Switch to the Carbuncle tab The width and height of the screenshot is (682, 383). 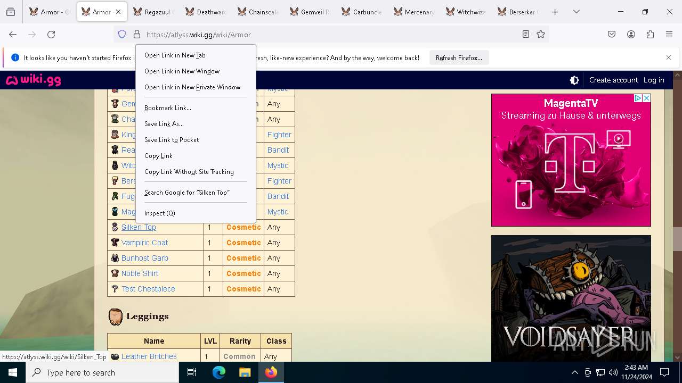pyautogui.click(x=361, y=12)
